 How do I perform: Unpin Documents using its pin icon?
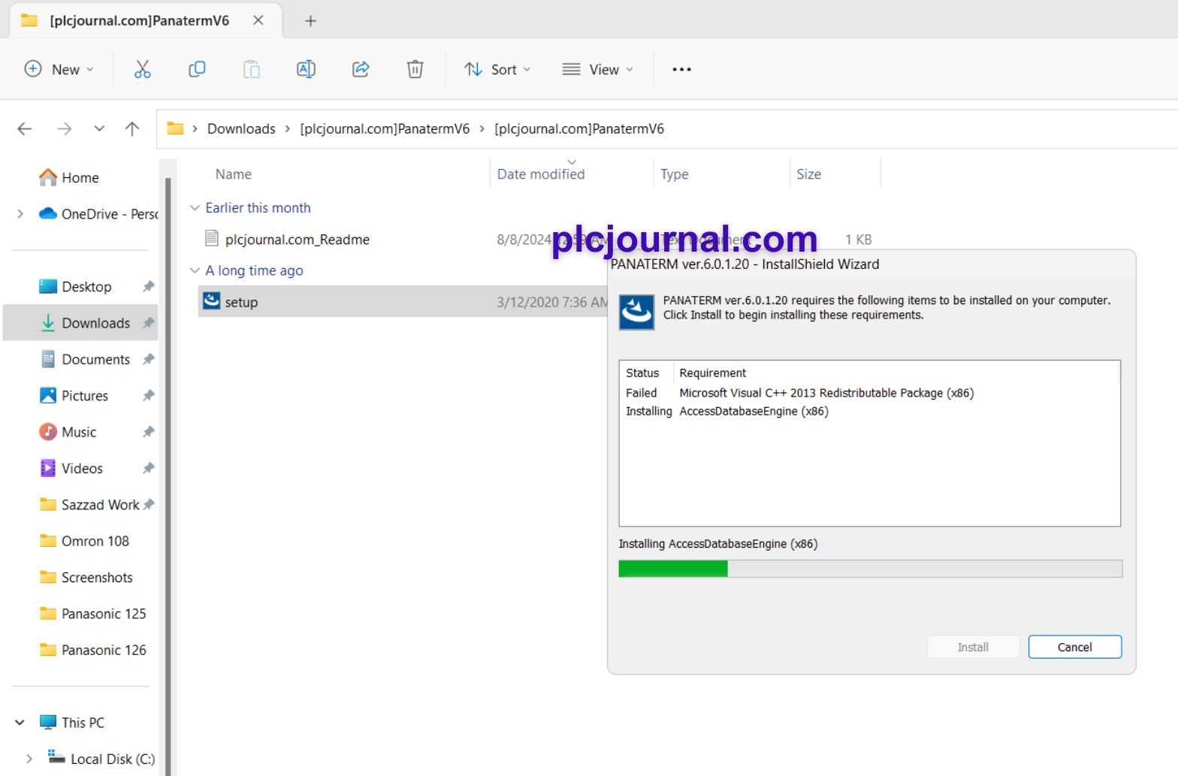(148, 359)
